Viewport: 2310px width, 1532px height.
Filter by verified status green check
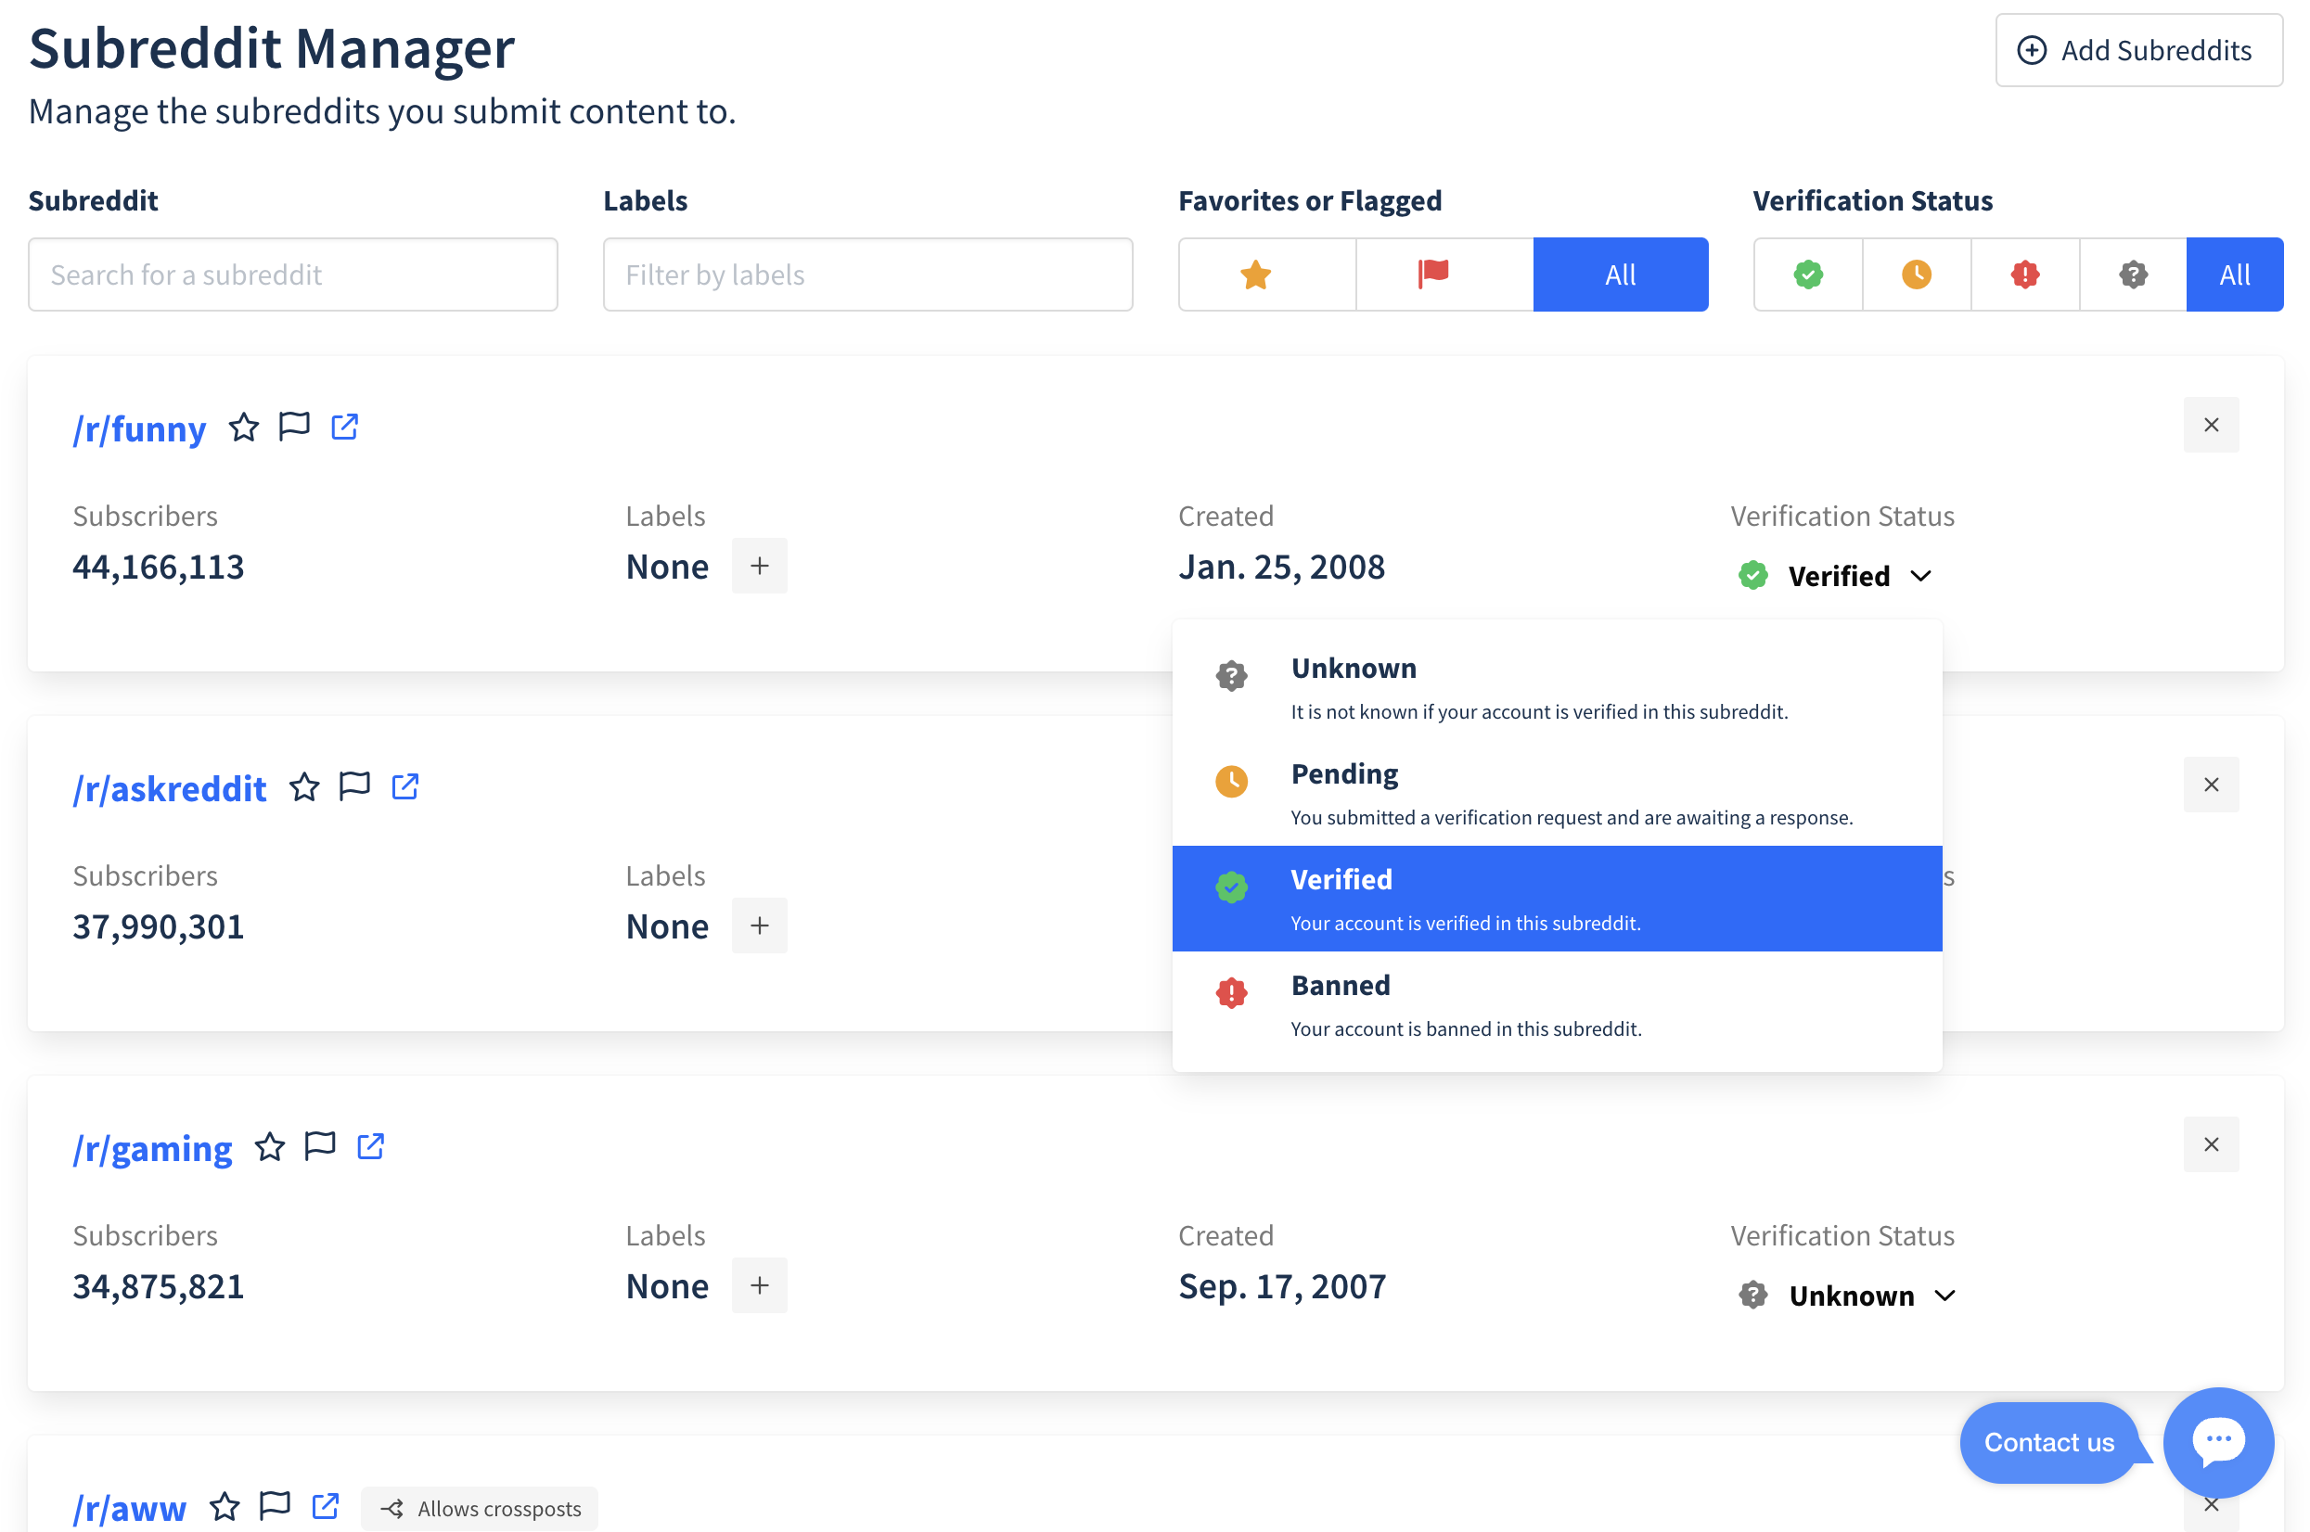tap(1808, 274)
